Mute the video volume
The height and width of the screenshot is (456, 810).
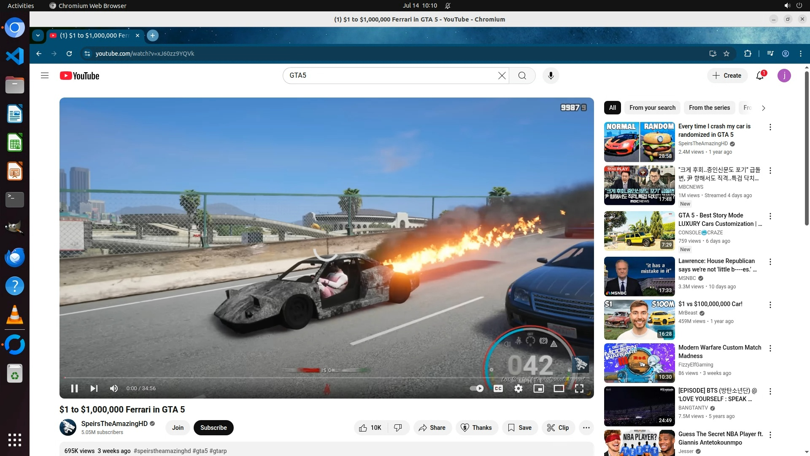[114, 388]
